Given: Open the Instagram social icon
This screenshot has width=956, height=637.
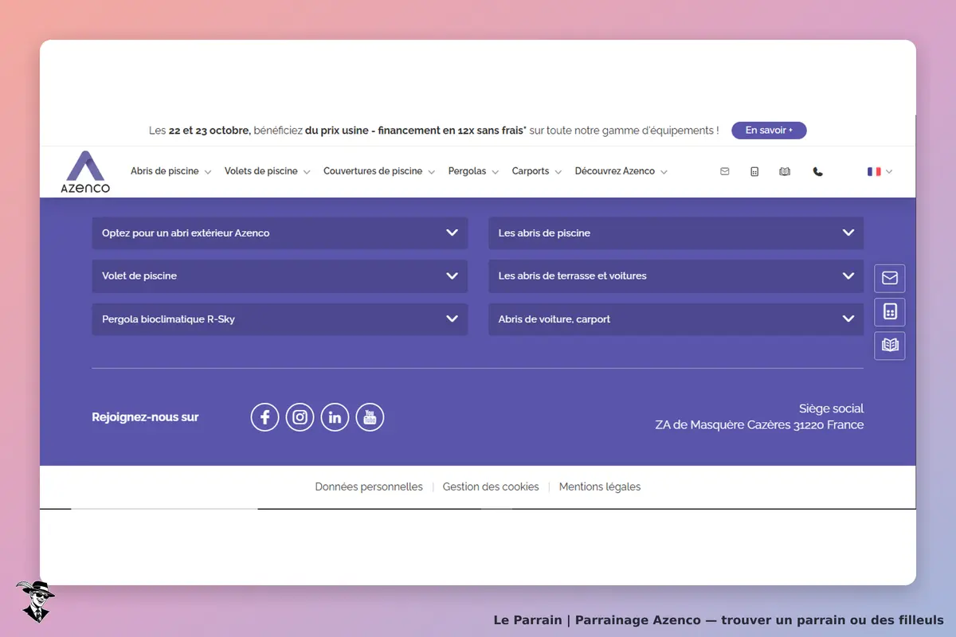Looking at the screenshot, I should 300,417.
